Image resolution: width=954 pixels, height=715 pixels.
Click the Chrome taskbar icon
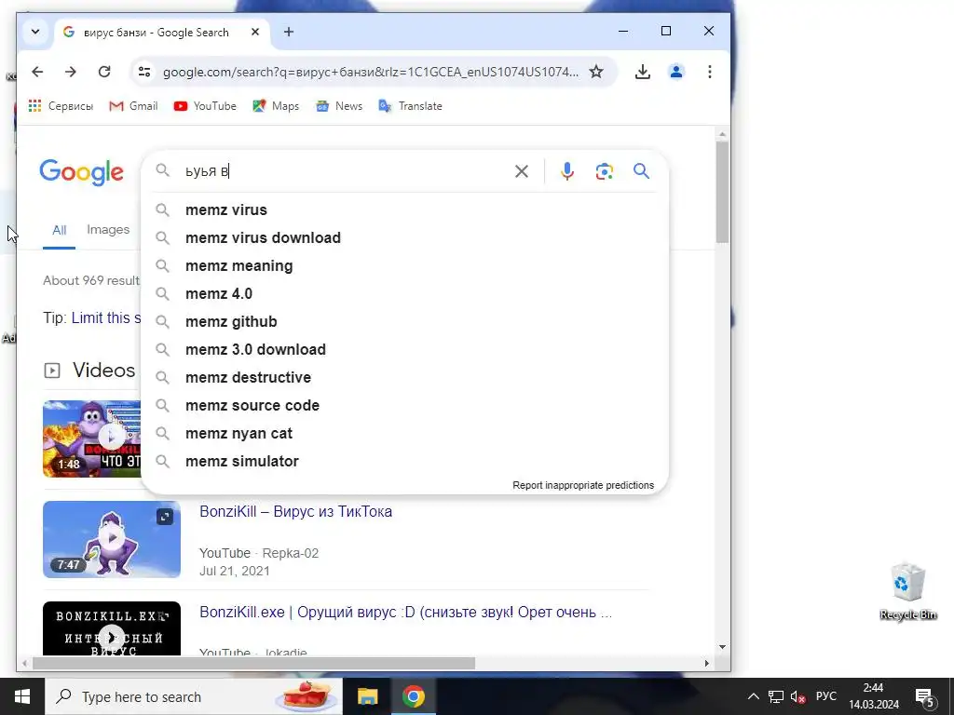[413, 696]
